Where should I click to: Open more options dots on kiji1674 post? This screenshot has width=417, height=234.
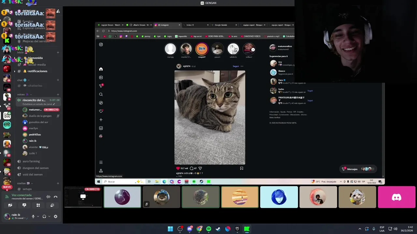(x=242, y=66)
